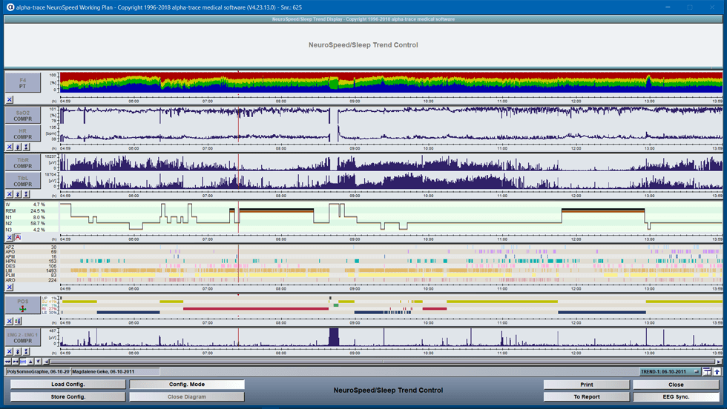Viewport: 727px width, 409px height.
Task: Click first vertical-scale arrow icon under EMG COMPR
Action: (18, 351)
